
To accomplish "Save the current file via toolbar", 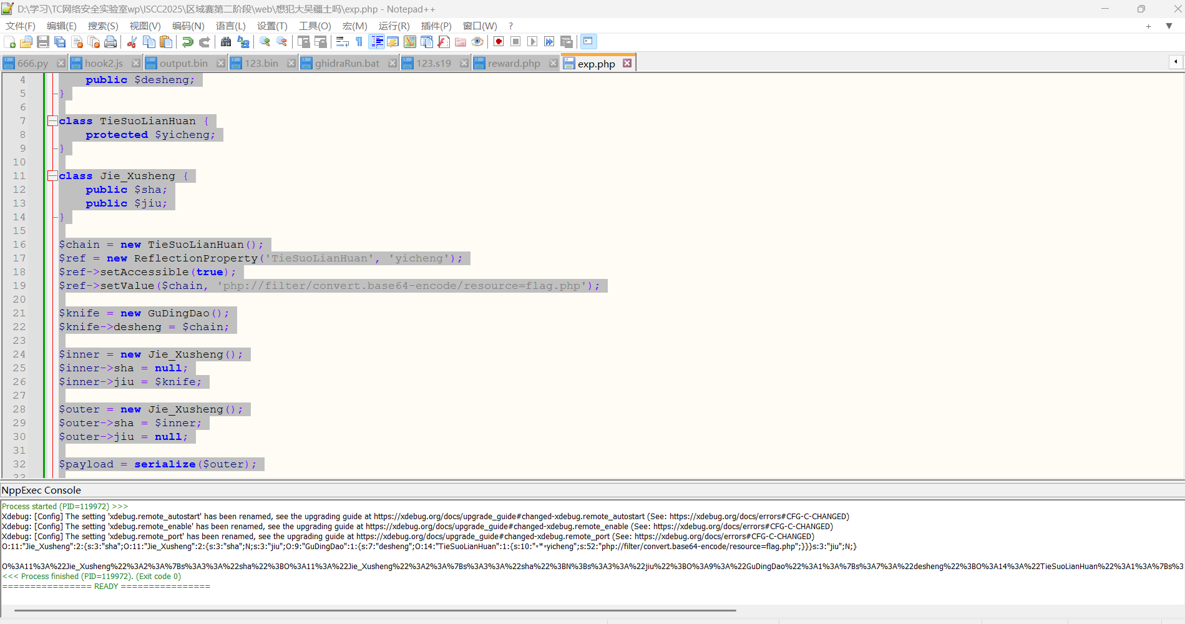I will click(43, 42).
